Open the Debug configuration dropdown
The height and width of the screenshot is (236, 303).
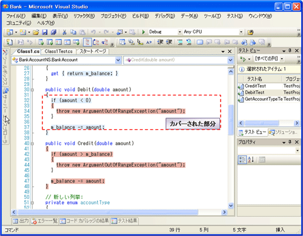(179, 32)
